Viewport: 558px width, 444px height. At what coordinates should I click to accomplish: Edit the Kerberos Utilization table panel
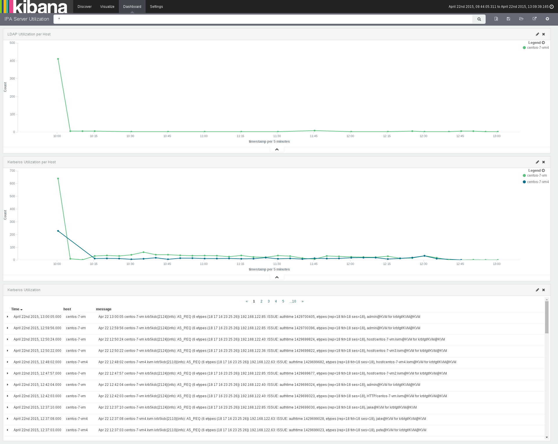pyautogui.click(x=537, y=290)
